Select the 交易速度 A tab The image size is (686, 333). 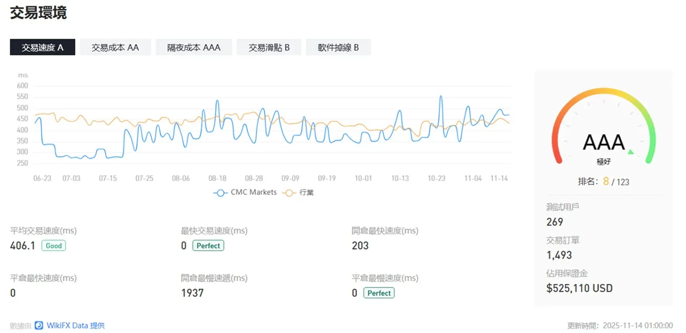[43, 47]
